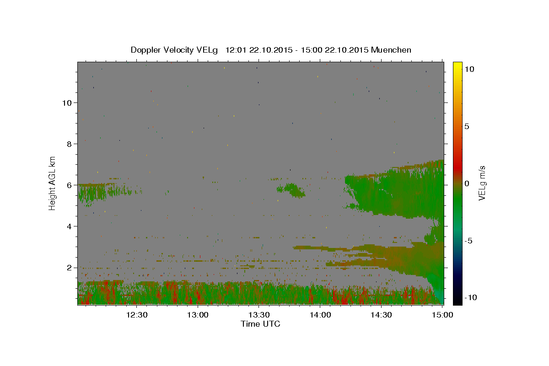Click the 10 km height tick label
549x366 pixels.
(x=67, y=103)
